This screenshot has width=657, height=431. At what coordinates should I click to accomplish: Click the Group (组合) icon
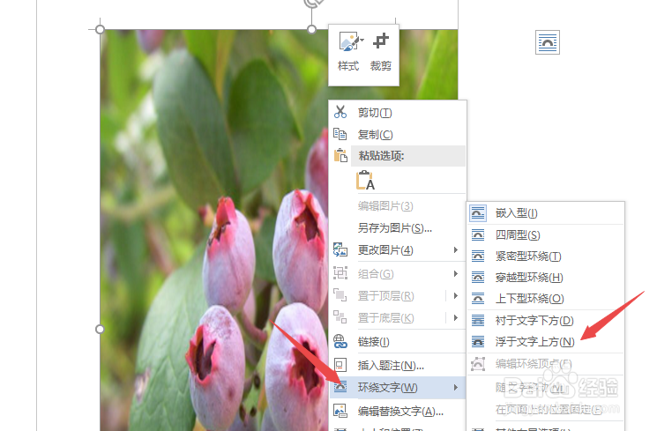(340, 273)
